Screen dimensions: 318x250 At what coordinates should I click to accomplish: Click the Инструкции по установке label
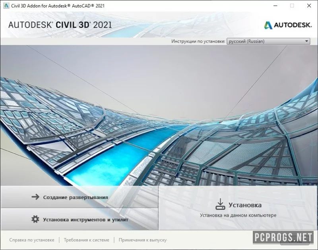tap(198, 41)
